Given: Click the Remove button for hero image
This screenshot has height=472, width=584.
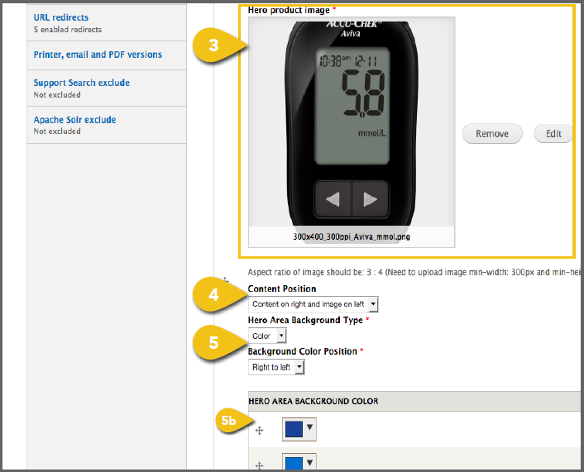Looking at the screenshot, I should coord(492,134).
